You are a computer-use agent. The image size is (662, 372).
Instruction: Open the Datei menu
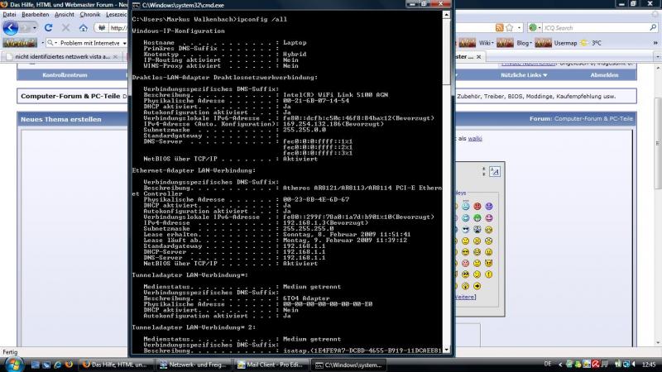click(11, 14)
